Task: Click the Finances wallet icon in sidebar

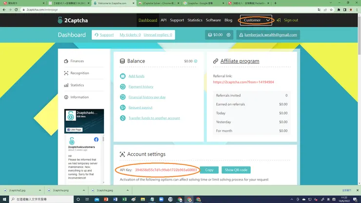Action: click(66, 61)
